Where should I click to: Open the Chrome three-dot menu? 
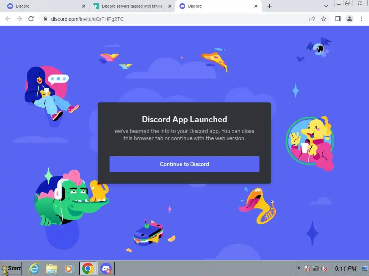click(361, 19)
